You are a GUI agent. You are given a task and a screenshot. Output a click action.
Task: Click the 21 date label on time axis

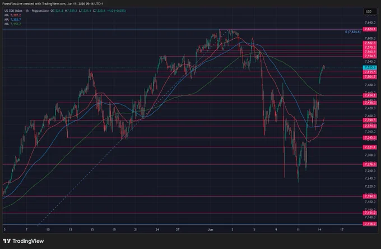[x=136, y=229]
